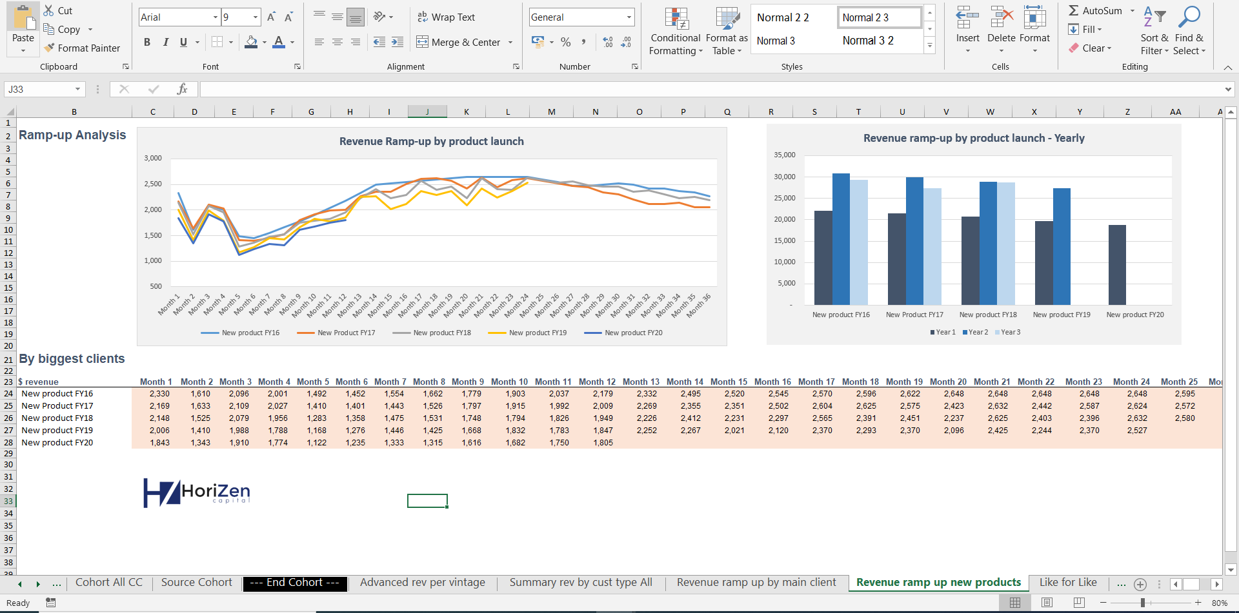Toggle center horizontal alignment
The image size is (1239, 613).
click(337, 42)
